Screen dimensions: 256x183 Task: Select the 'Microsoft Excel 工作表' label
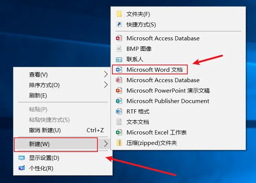click(x=156, y=132)
